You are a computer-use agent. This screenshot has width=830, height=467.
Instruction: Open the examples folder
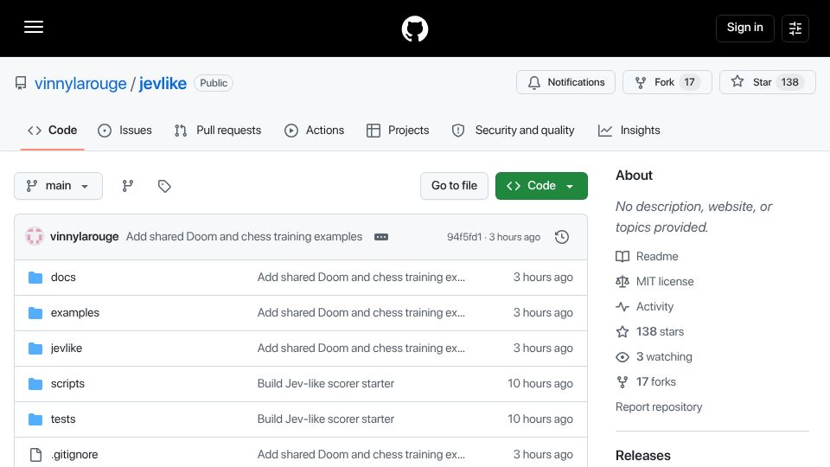coord(74,313)
